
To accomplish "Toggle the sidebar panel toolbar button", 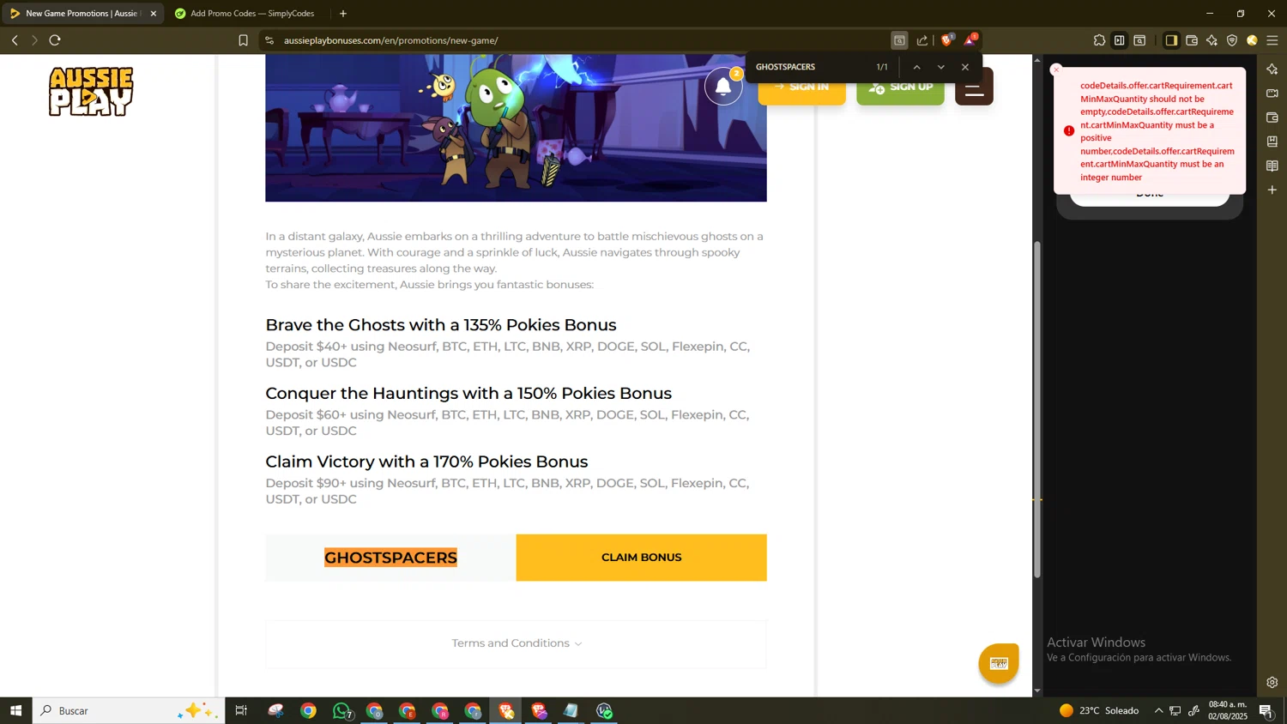I will [x=1171, y=40].
